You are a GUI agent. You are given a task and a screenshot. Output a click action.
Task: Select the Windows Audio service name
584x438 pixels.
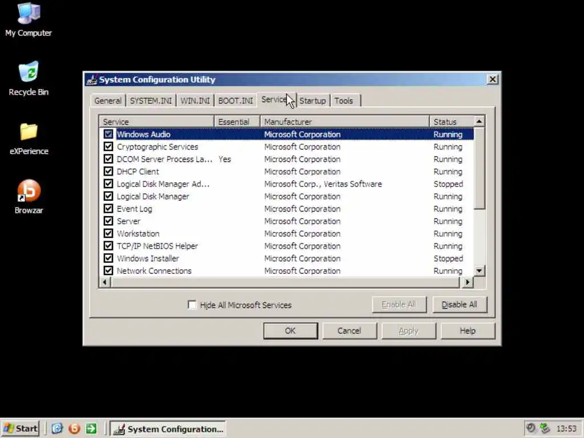143,134
